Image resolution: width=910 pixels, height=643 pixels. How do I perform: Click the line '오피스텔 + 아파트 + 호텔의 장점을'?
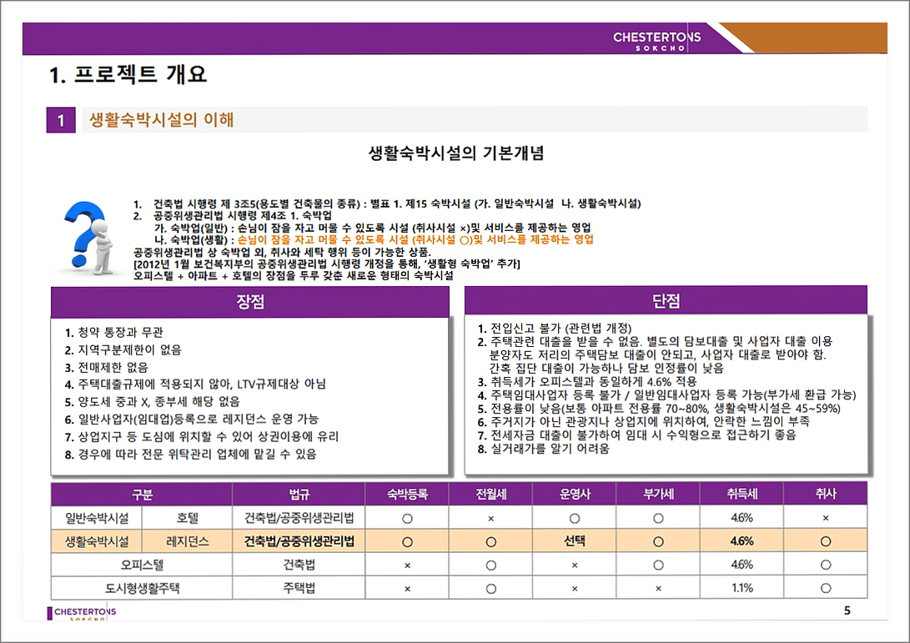click(x=294, y=276)
